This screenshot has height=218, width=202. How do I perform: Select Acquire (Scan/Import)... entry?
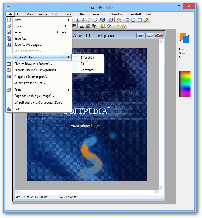coord(39,77)
